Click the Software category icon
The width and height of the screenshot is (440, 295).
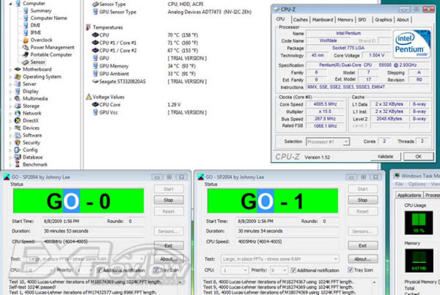point(18,135)
